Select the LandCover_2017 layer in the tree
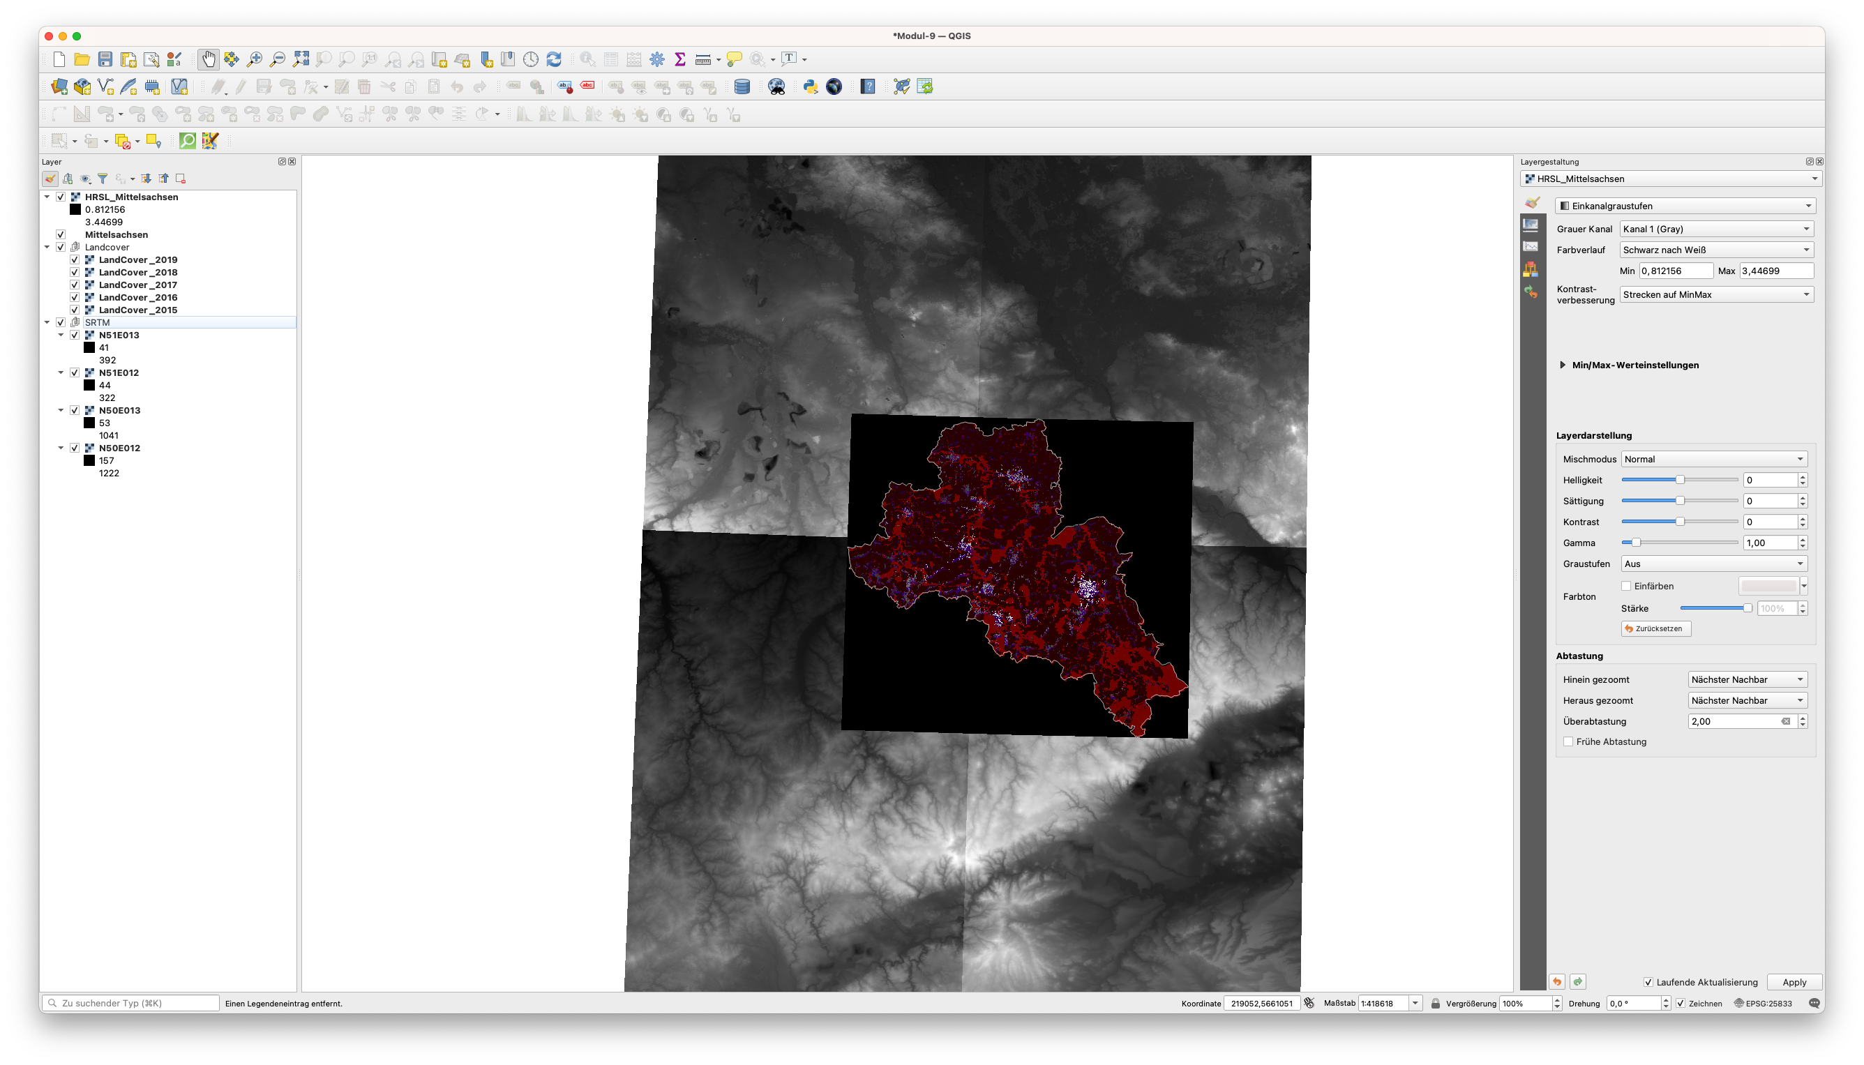Screen dimensions: 1864x1065 [137, 285]
